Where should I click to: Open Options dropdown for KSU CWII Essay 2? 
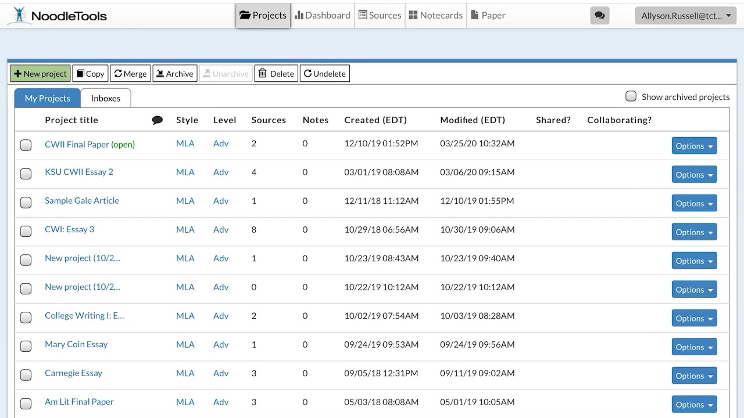click(694, 175)
